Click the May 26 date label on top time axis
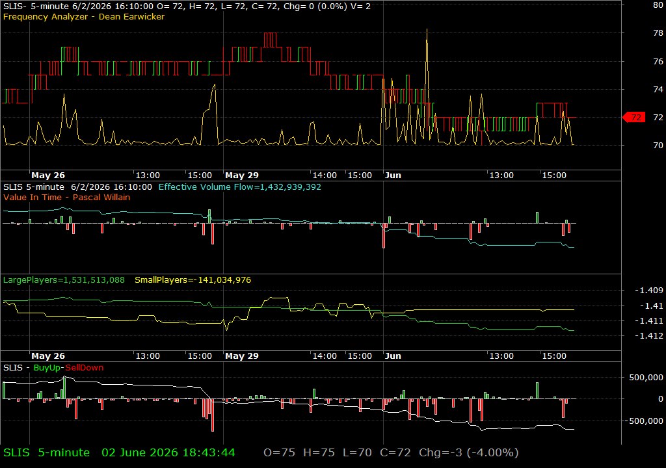Viewport: 666px width, 468px height. [48, 175]
